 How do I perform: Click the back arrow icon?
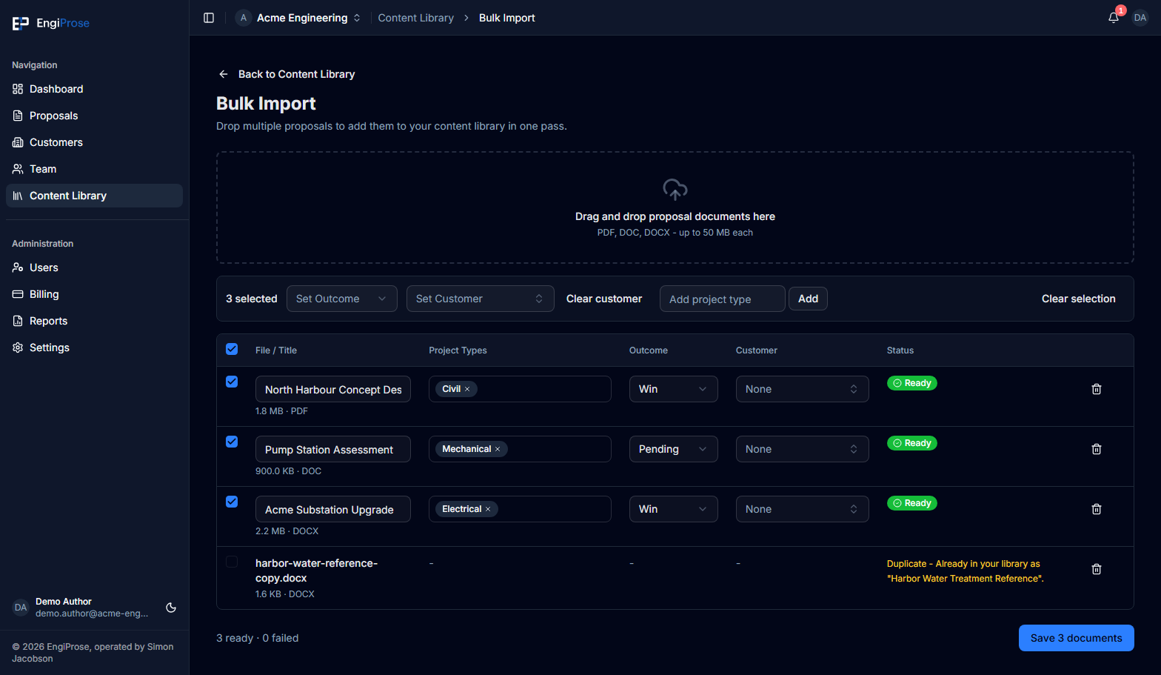(224, 74)
